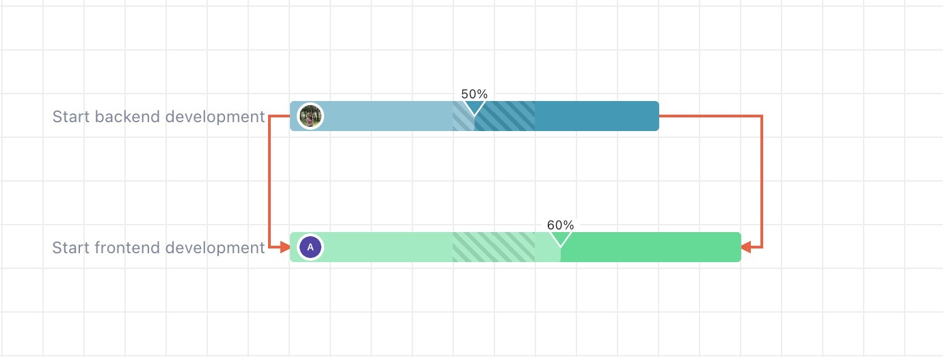Click the arrowhead pointing into frontend bar's right end
The height and width of the screenshot is (357, 943).
pyautogui.click(x=747, y=247)
